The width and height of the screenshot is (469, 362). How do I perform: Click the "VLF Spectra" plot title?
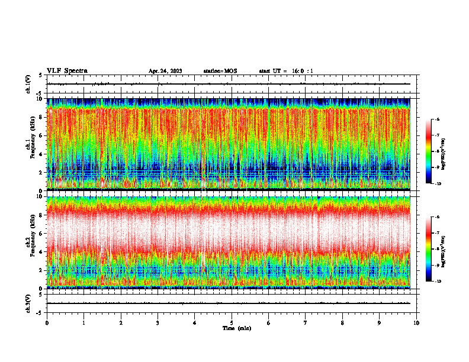click(67, 71)
